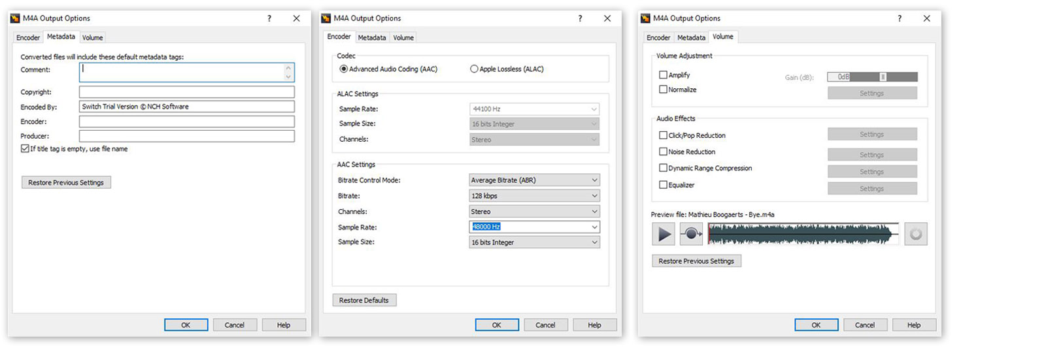Viewport: 1046px width, 347px height.
Task: Enable Click/Pop Reduction effect
Action: point(663,135)
